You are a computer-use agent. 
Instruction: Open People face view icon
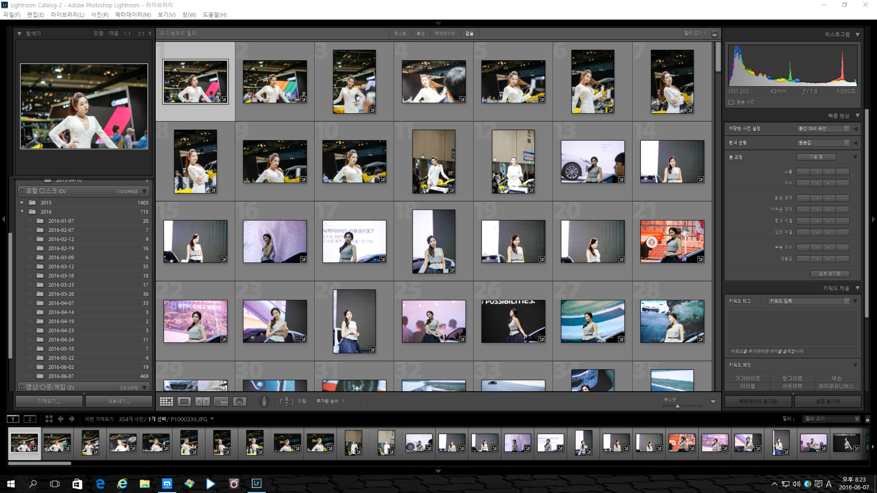239,401
